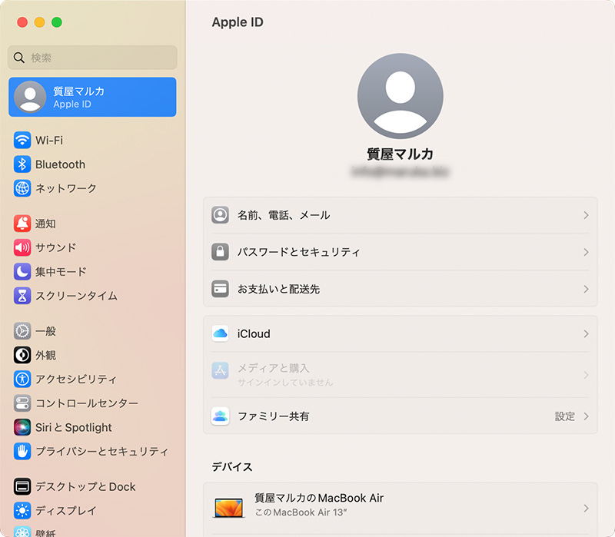The width and height of the screenshot is (615, 537).
Task: Open the アクセシビリティ icon in sidebar
Action: (x=22, y=379)
